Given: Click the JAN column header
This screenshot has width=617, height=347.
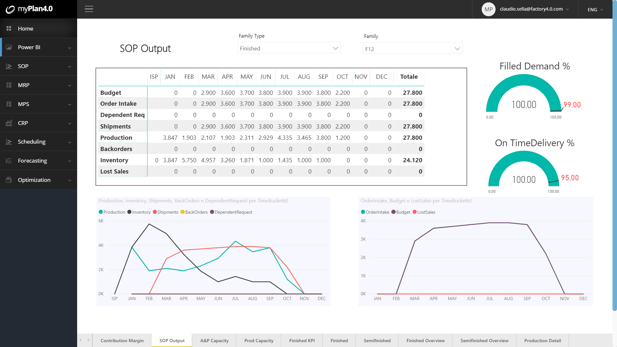Looking at the screenshot, I should tap(170, 77).
